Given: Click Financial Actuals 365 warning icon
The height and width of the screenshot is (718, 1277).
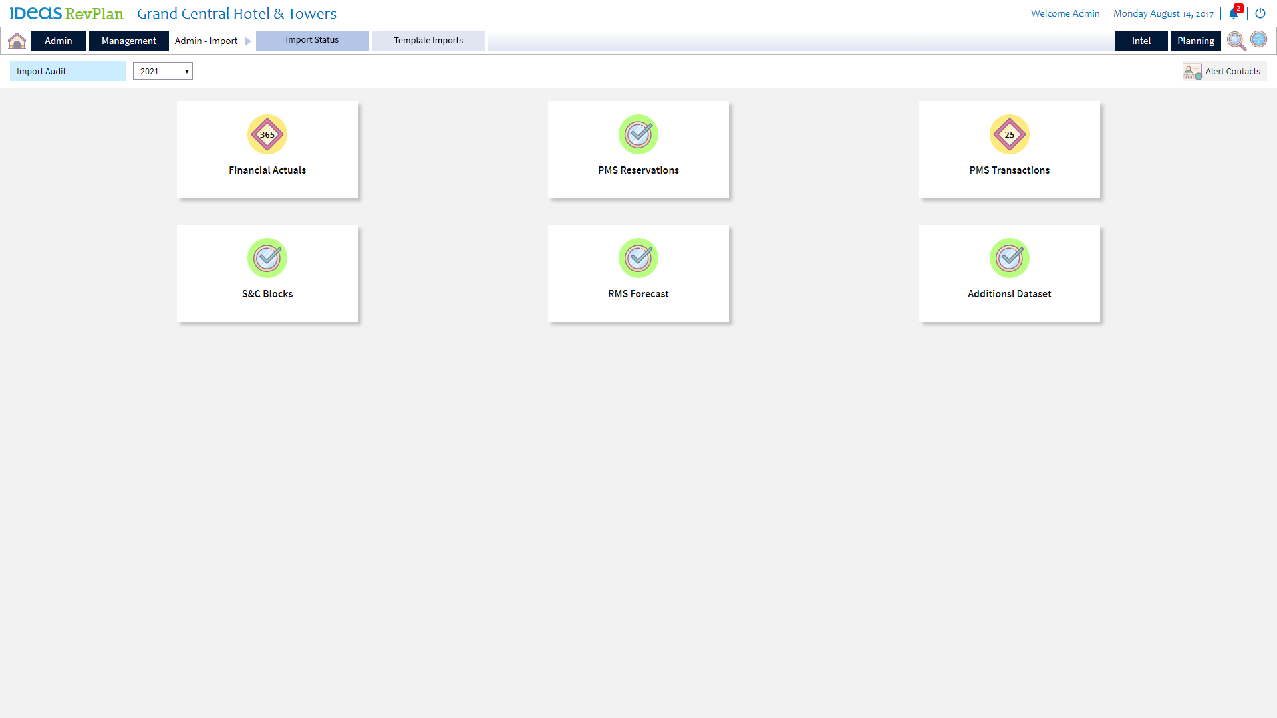Looking at the screenshot, I should click(267, 134).
